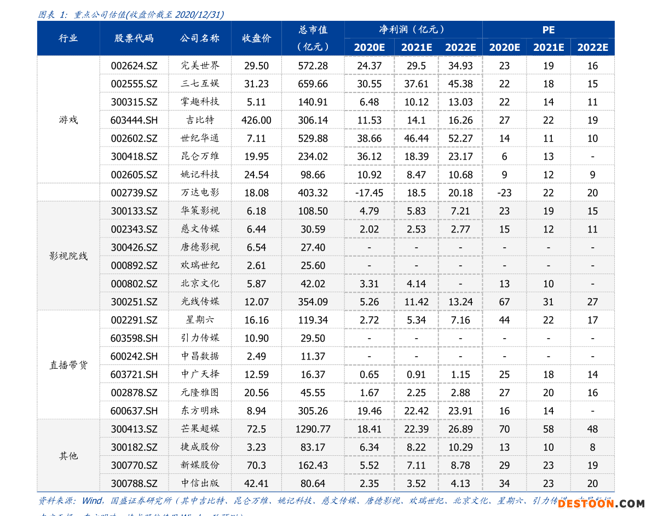Click the 芒果超媒 market cap value 1290.77
The height and width of the screenshot is (516, 652).
(x=313, y=429)
